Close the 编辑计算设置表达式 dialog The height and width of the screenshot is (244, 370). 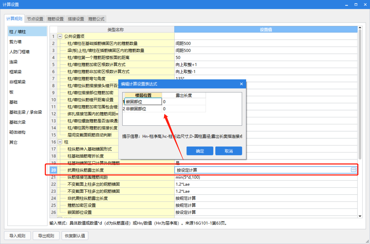(x=241, y=84)
